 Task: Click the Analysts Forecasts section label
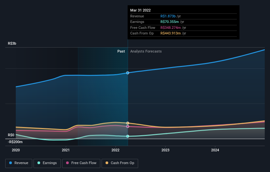(146, 51)
